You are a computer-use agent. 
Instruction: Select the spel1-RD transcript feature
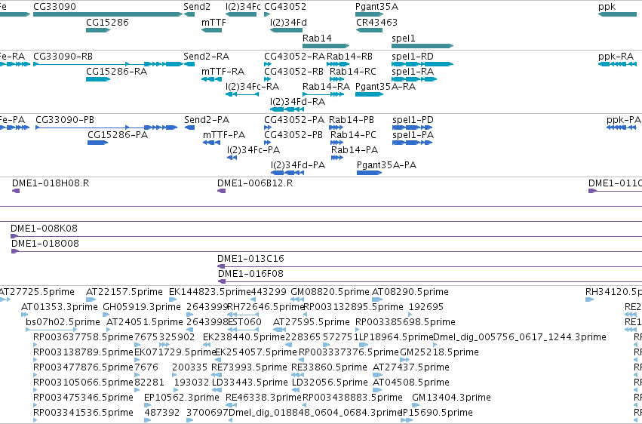coord(422,64)
